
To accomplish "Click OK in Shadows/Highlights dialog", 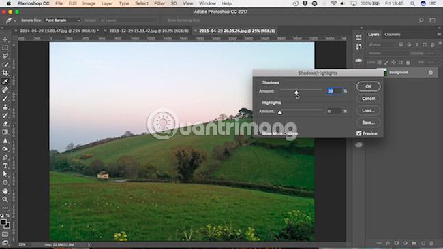I will (x=369, y=86).
